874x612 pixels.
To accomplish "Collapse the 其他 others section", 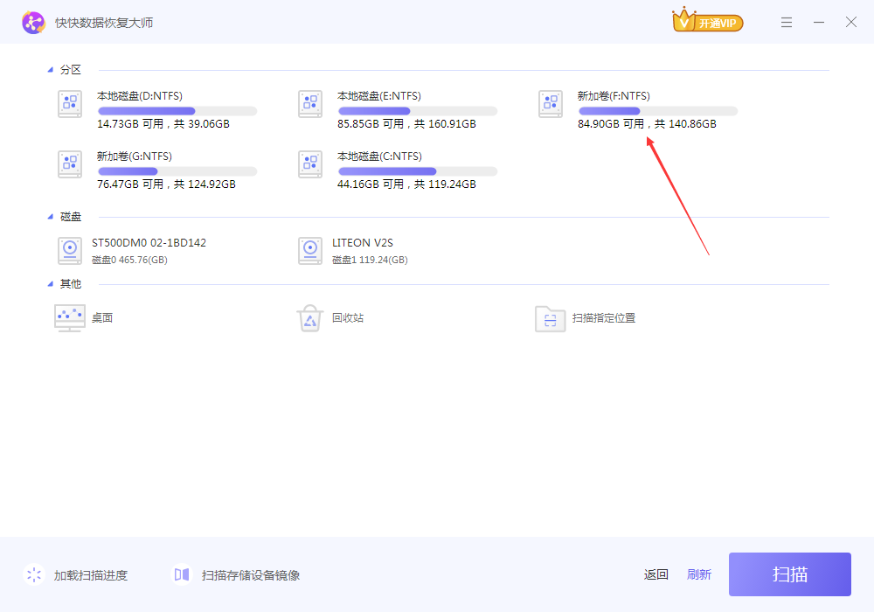I will pyautogui.click(x=51, y=284).
